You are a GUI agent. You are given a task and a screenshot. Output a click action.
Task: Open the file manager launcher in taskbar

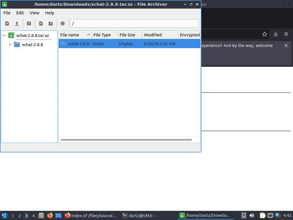41,215
